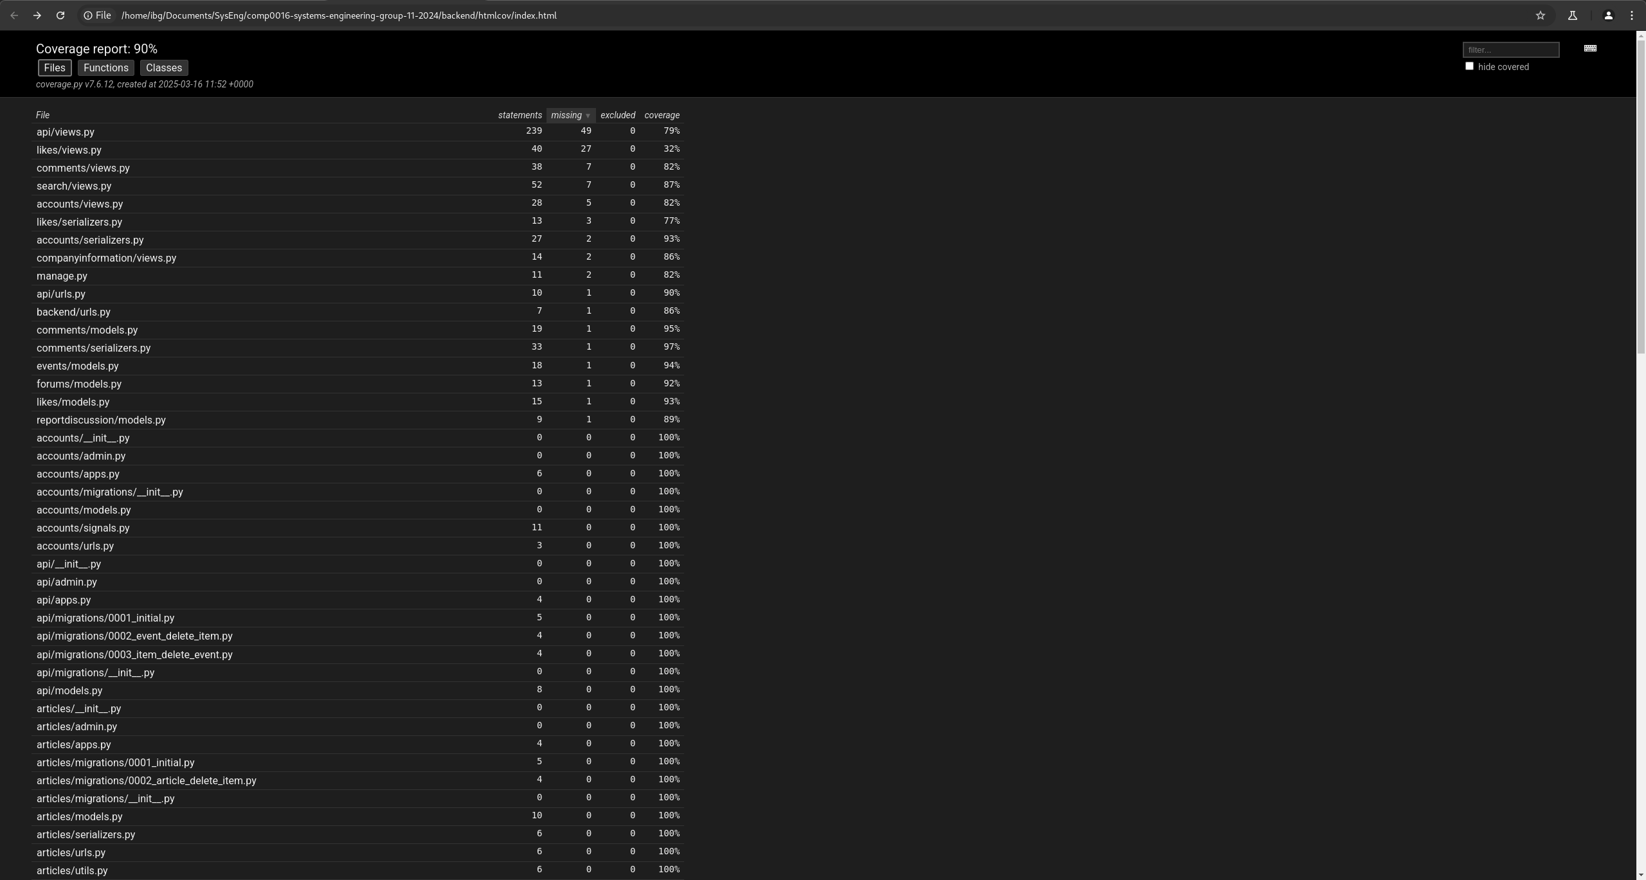Switch to the Functions tab

tap(106, 67)
